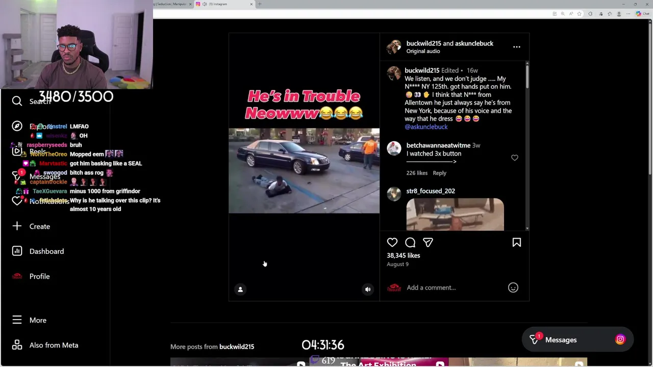The image size is (653, 367).
Task: Open a new browser tab
Action: [260, 4]
